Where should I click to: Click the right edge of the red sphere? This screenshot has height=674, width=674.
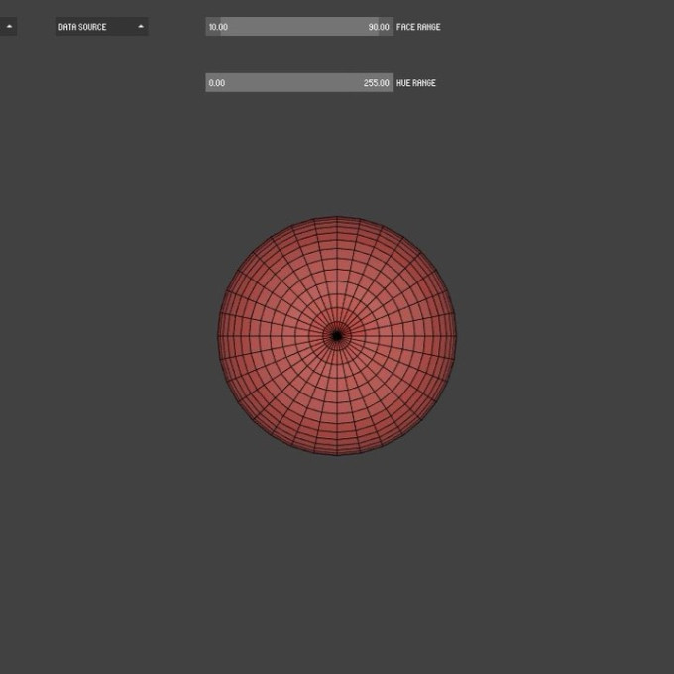coord(454,337)
